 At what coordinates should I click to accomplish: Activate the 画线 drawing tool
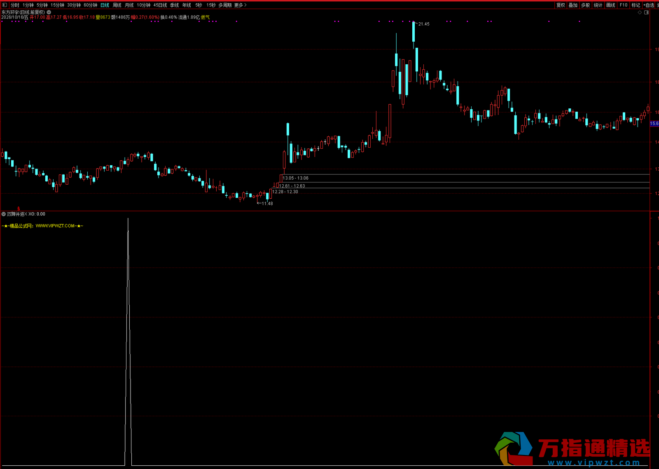611,5
